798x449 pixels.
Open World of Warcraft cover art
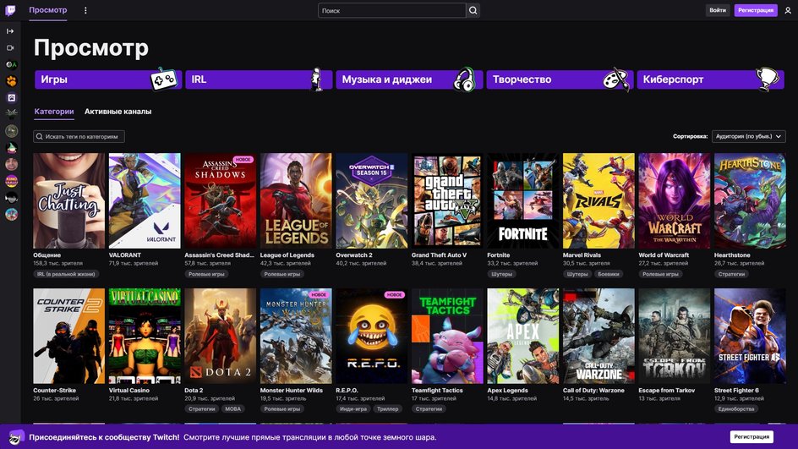tap(675, 200)
